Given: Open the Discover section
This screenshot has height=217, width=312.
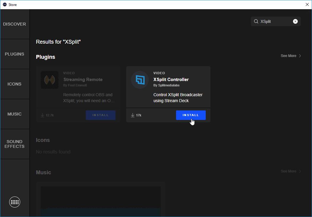Looking at the screenshot, I should [x=15, y=24].
